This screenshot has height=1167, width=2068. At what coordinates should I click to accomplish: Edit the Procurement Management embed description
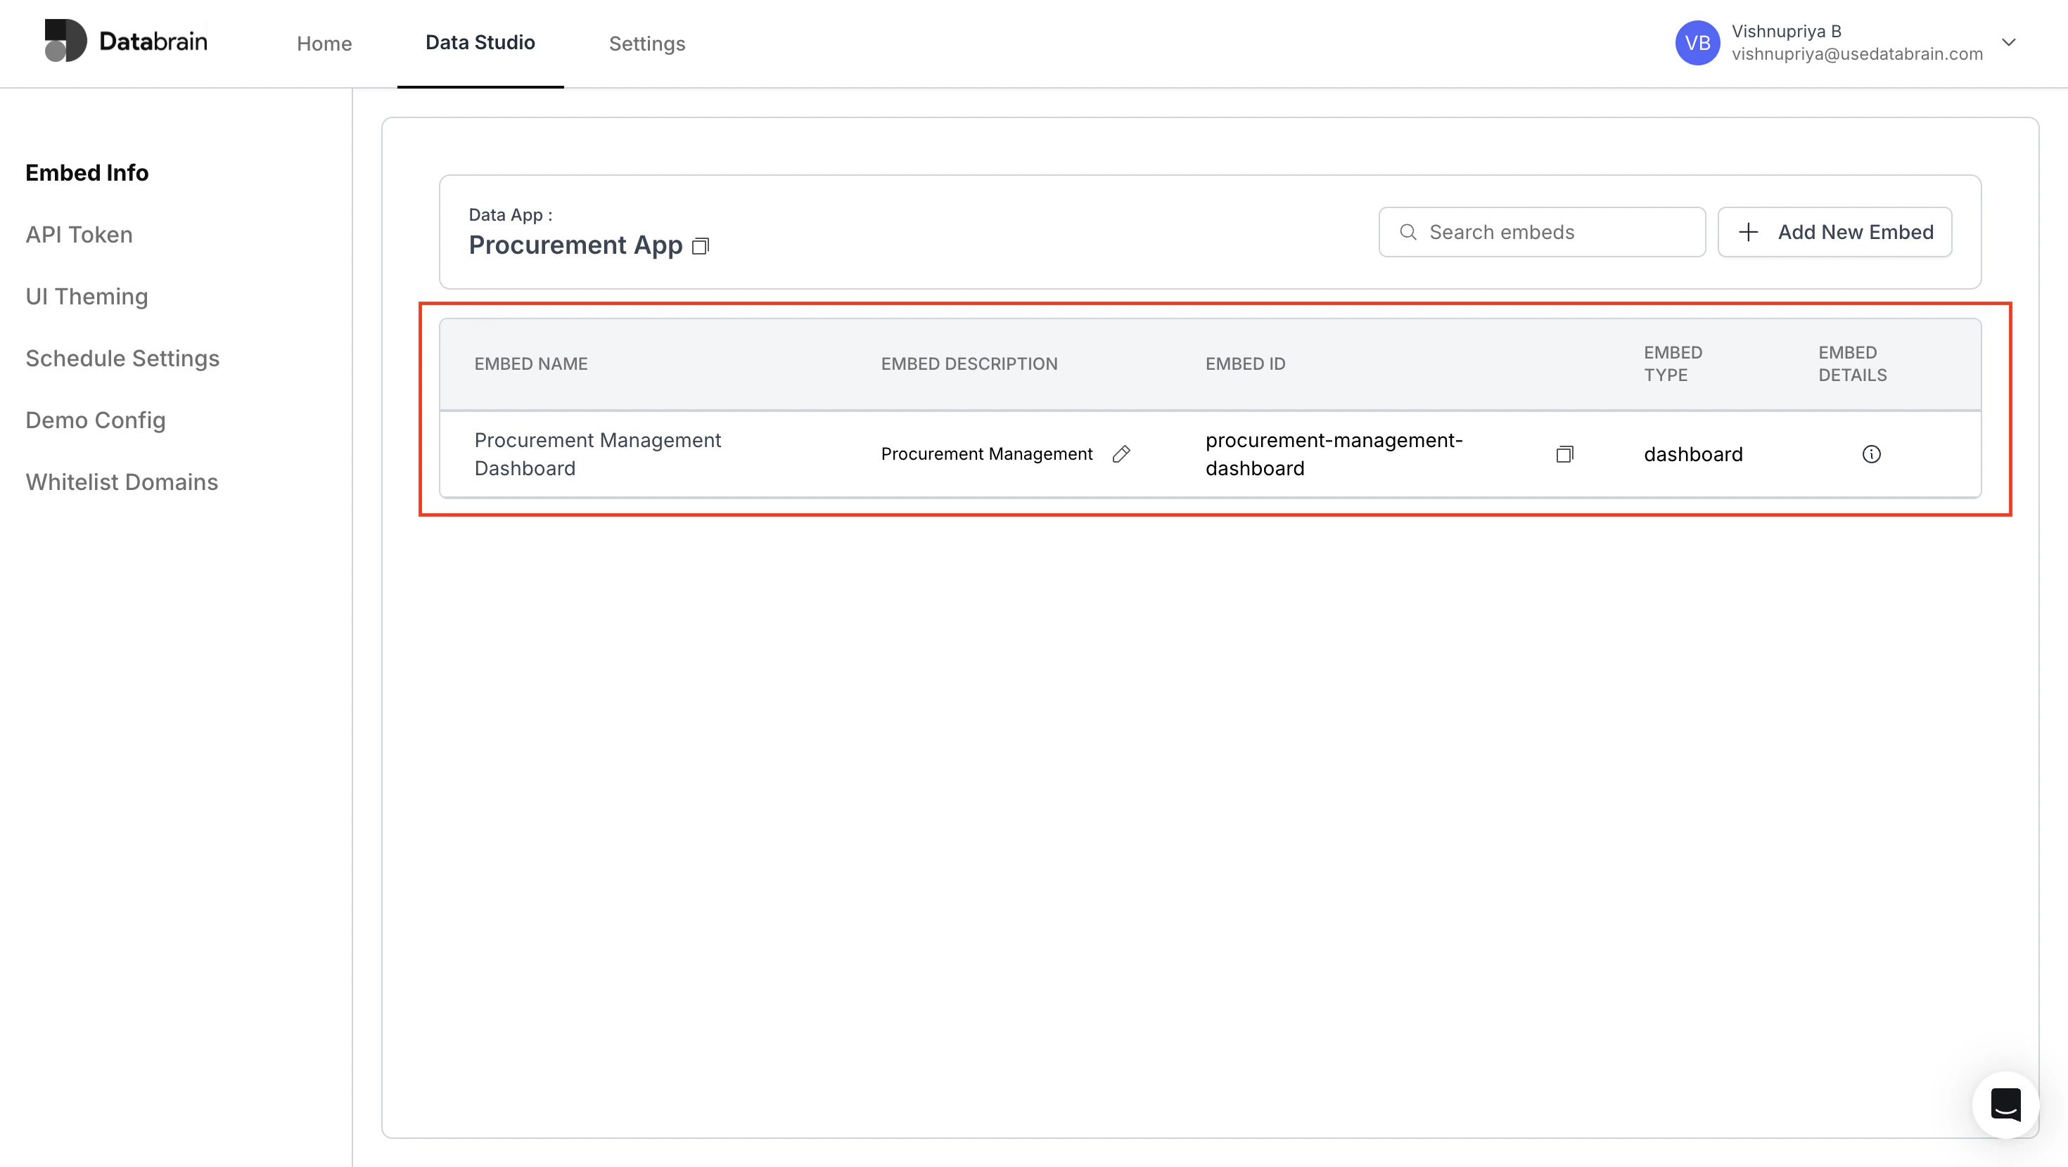click(1121, 453)
